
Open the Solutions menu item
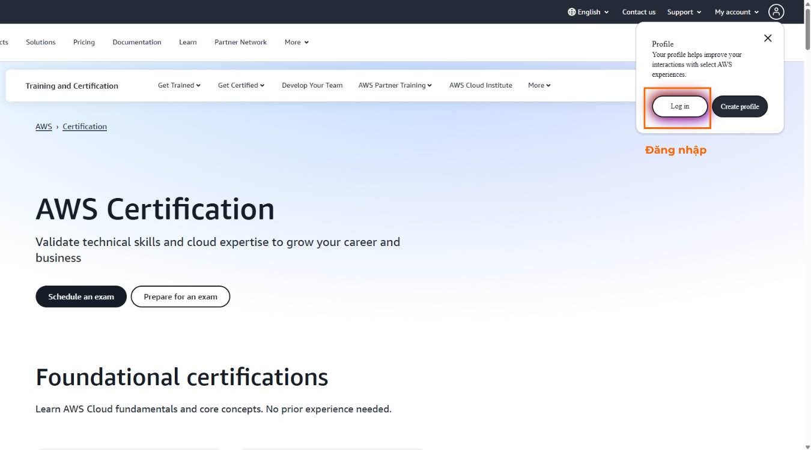(41, 42)
